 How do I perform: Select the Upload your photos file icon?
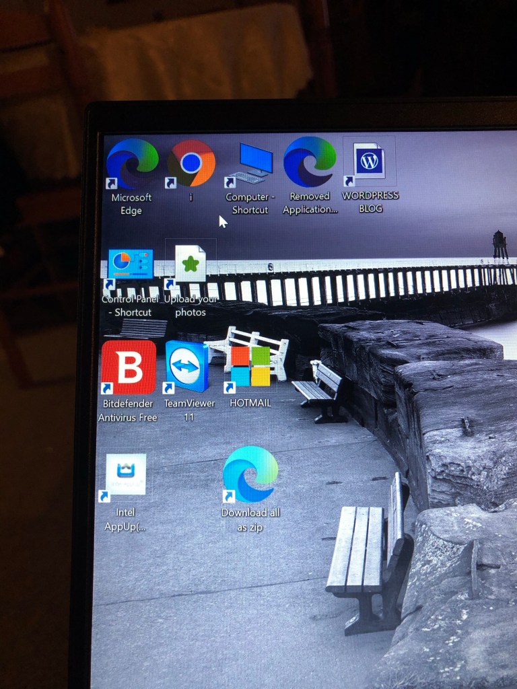(191, 264)
